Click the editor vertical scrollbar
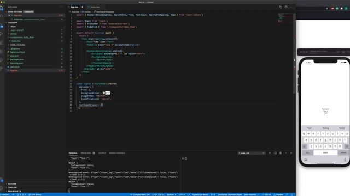 coord(294,53)
